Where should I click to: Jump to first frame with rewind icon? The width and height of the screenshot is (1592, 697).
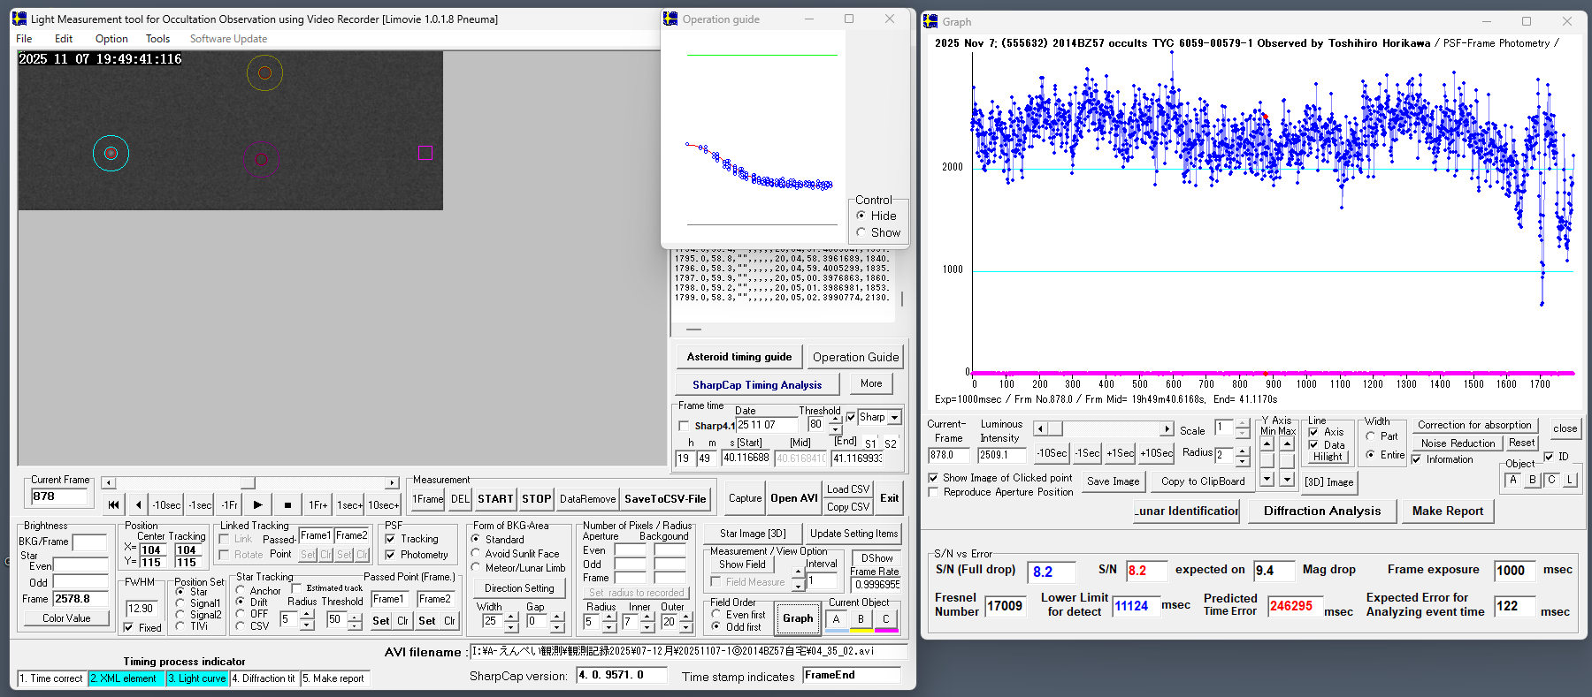113,504
